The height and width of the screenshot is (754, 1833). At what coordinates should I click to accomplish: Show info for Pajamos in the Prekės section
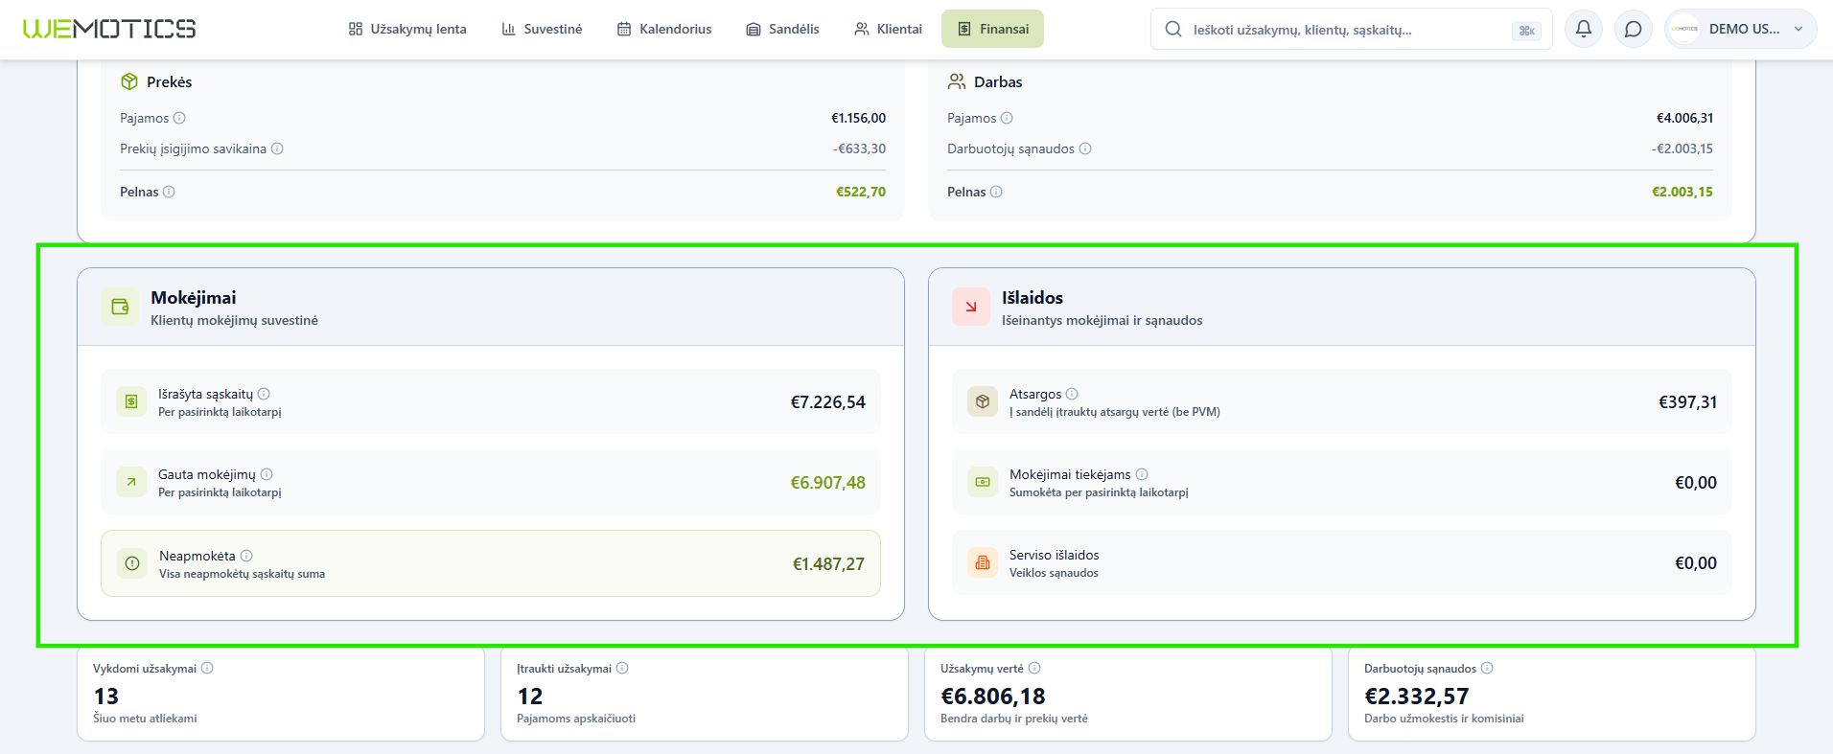[179, 118]
